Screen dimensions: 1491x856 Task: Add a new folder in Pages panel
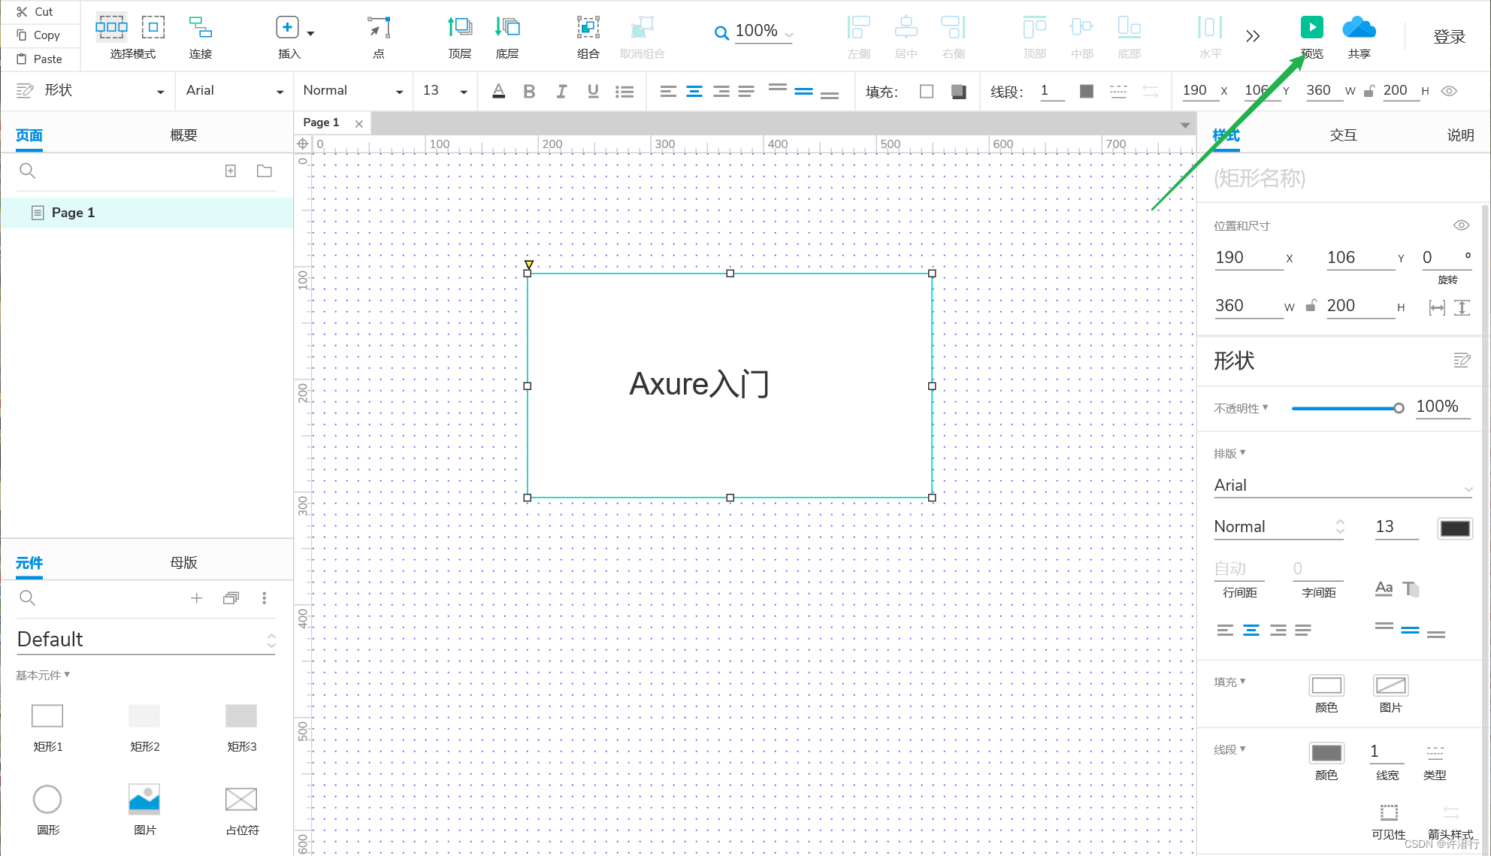265,171
